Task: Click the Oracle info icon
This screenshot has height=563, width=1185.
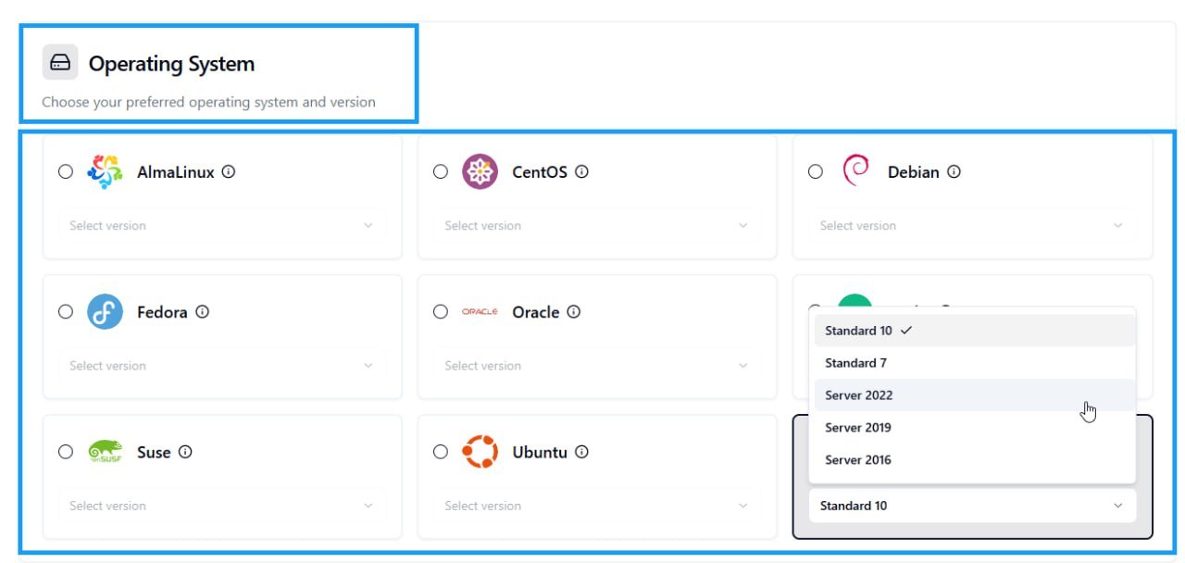Action: coord(573,311)
